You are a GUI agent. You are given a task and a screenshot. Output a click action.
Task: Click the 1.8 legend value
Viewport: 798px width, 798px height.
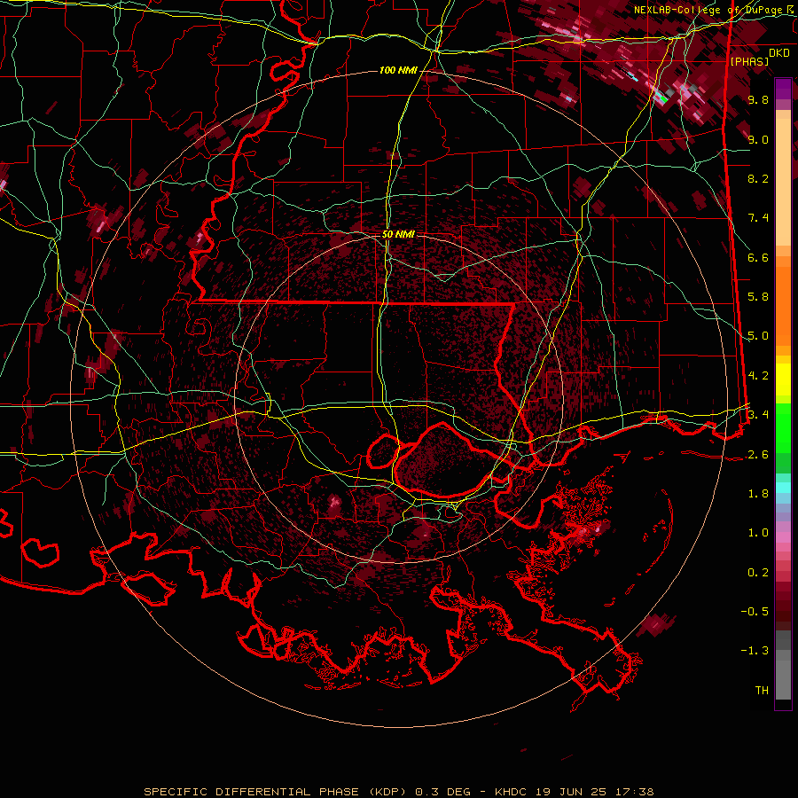point(758,494)
